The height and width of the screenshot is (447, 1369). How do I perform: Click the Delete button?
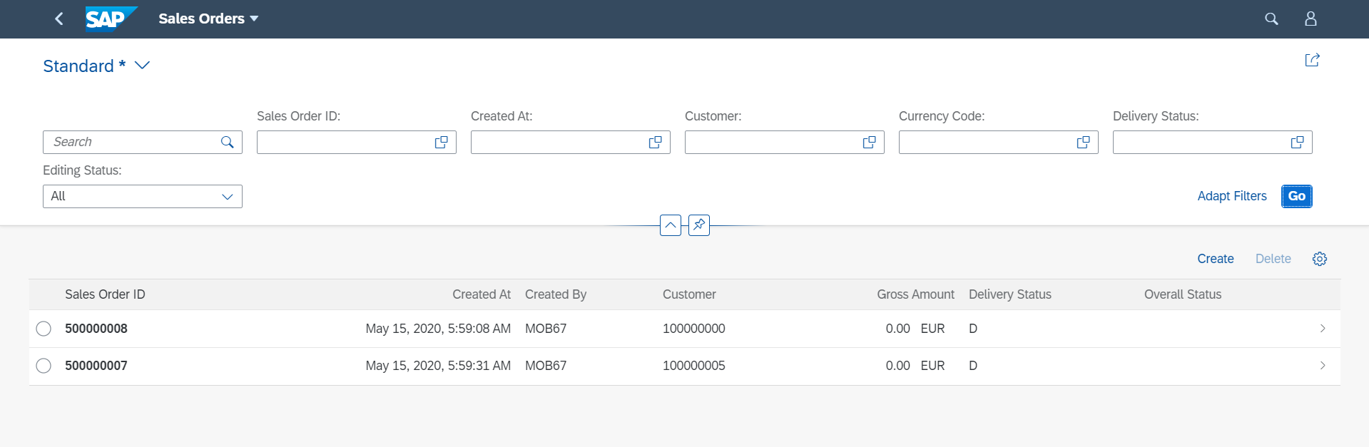point(1273,259)
